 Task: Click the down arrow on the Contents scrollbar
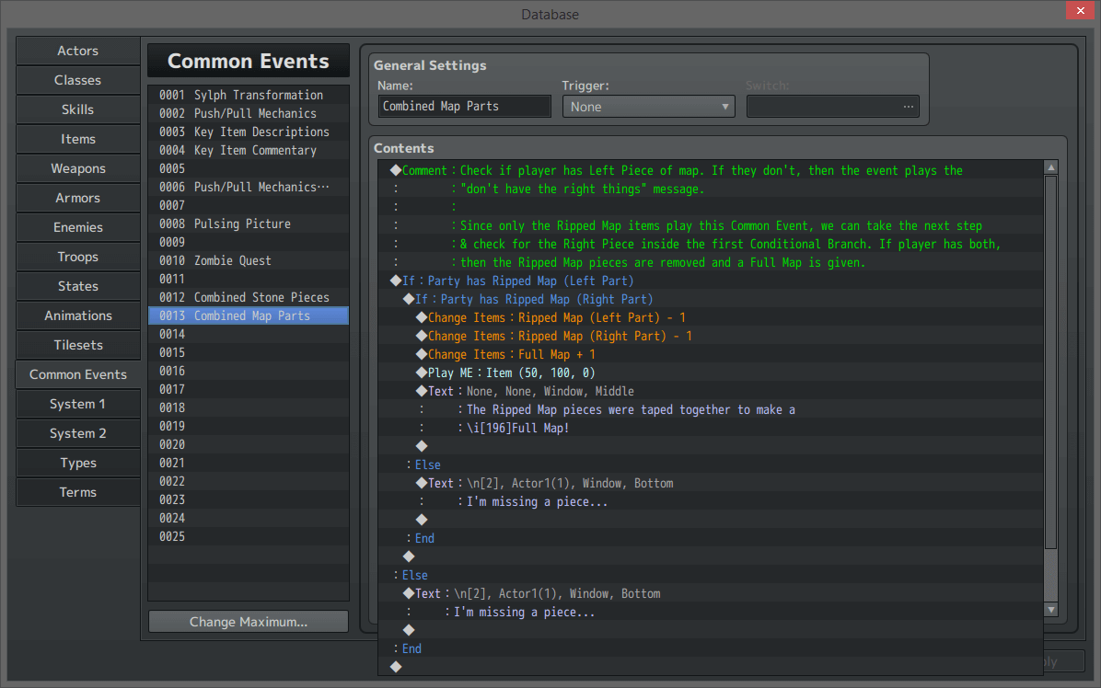[1050, 609]
